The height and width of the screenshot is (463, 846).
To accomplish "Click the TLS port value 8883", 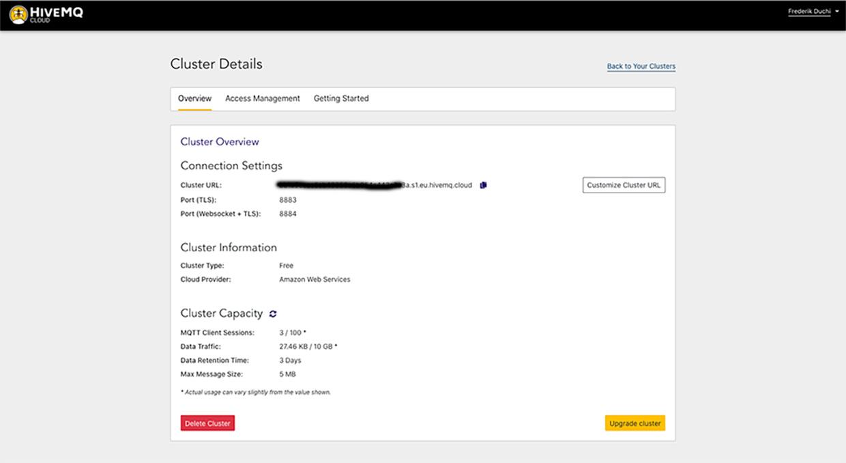I will tap(288, 200).
